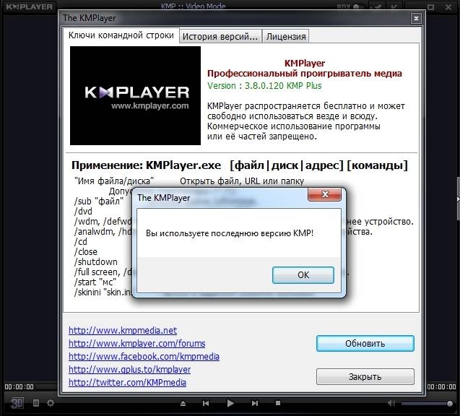Viewport: 460px width, 416px height.
Task: Click total time display at bottom right
Action: point(441,386)
